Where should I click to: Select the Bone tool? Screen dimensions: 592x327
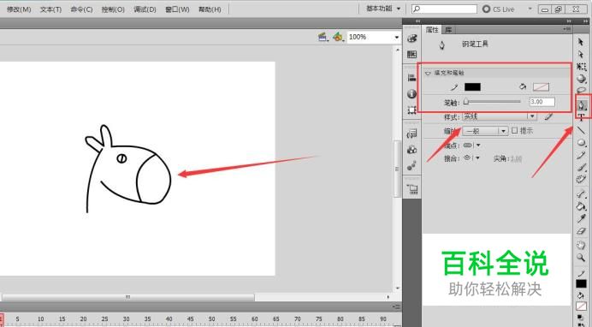click(x=581, y=194)
